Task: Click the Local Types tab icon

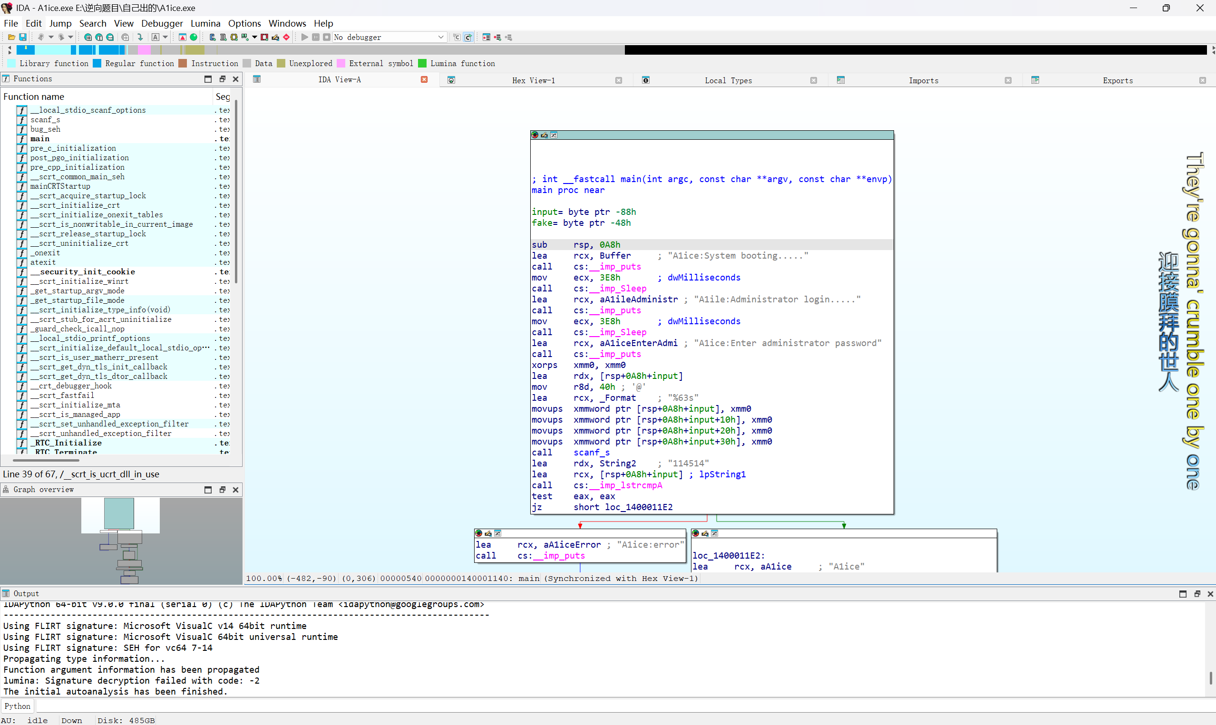Action: 645,80
